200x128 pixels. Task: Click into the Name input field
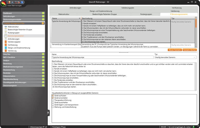click(103, 57)
